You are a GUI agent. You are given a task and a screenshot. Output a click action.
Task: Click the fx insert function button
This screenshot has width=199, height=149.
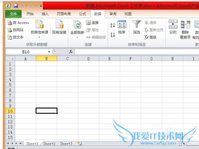tap(71, 52)
